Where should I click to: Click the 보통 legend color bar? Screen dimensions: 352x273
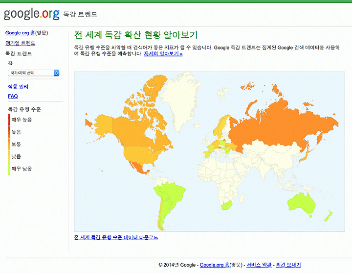coord(9,144)
